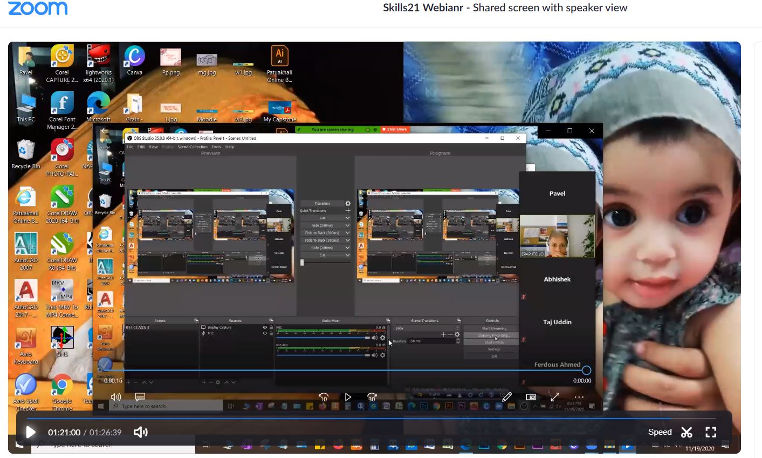Click the Studio Mode button in OBS
The height and width of the screenshot is (458, 762).
pyautogui.click(x=494, y=342)
